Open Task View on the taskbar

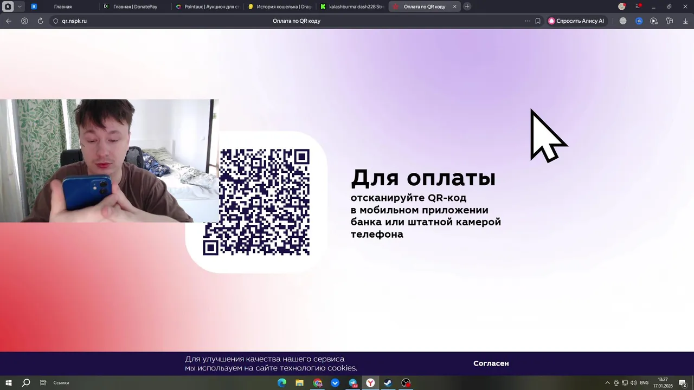pyautogui.click(x=43, y=383)
